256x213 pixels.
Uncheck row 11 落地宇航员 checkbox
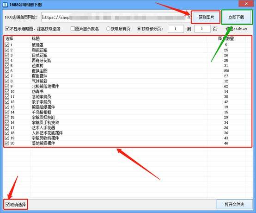[x=7, y=96]
